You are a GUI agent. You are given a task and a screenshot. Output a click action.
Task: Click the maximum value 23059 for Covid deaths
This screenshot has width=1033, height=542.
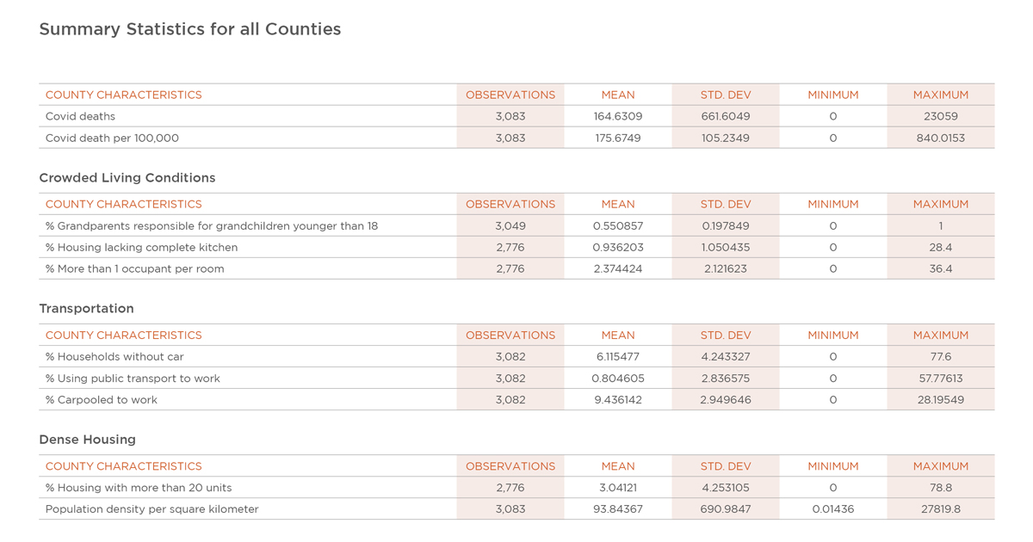coord(941,116)
